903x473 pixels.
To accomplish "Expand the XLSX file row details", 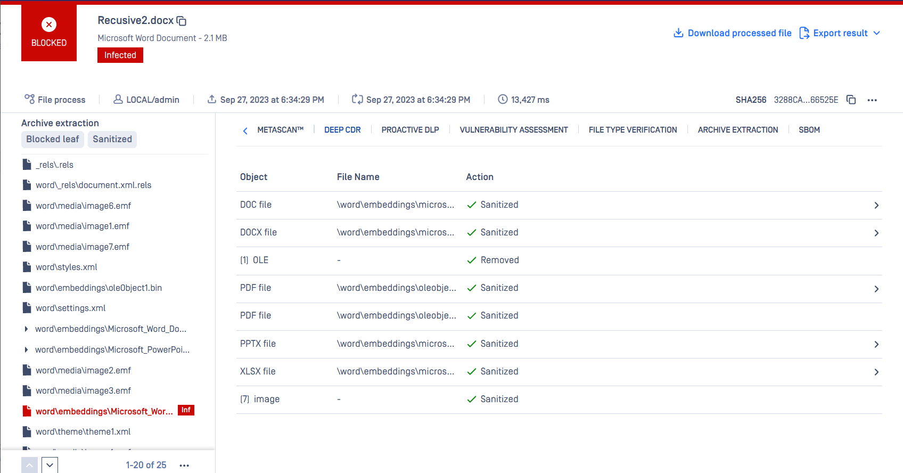I will pyautogui.click(x=876, y=372).
